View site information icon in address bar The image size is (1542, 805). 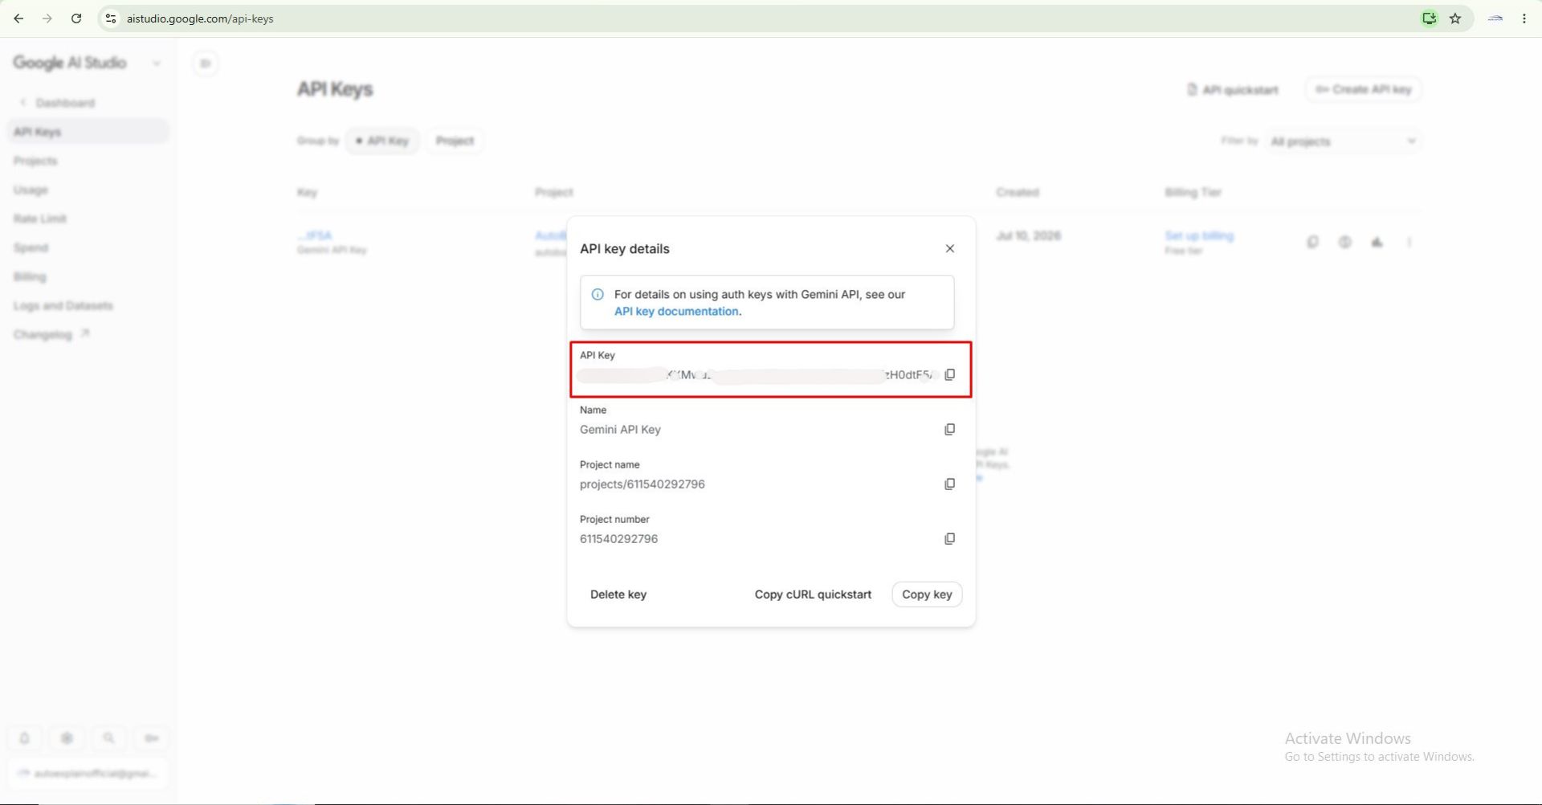pos(111,18)
